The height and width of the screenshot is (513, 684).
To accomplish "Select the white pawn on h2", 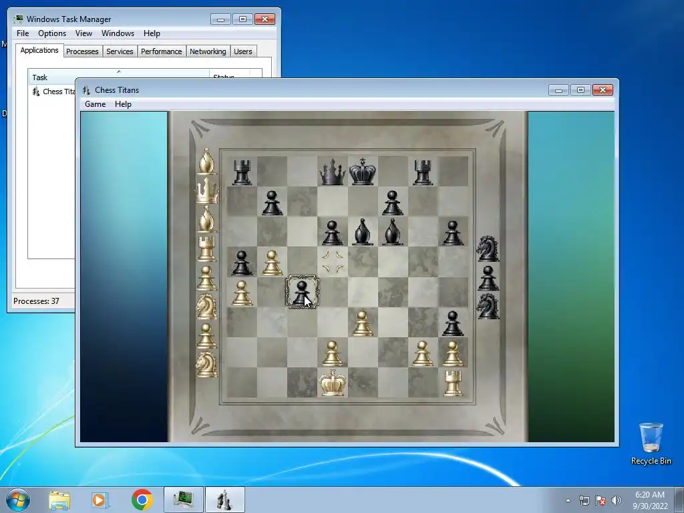I will (x=453, y=353).
